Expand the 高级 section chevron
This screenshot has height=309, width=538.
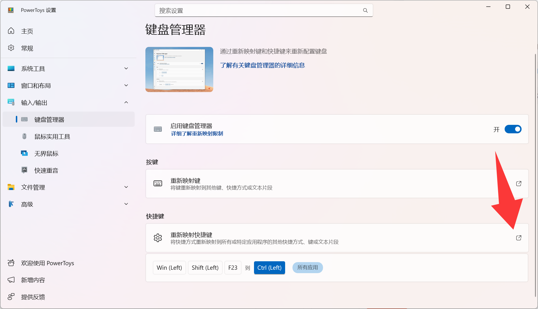click(126, 204)
